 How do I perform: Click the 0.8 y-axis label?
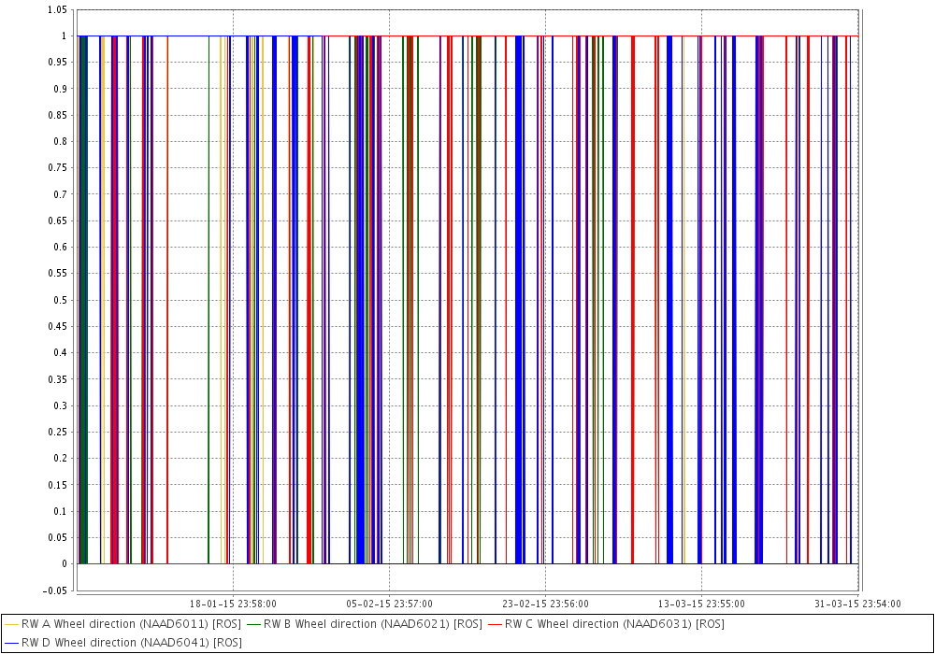coord(60,142)
